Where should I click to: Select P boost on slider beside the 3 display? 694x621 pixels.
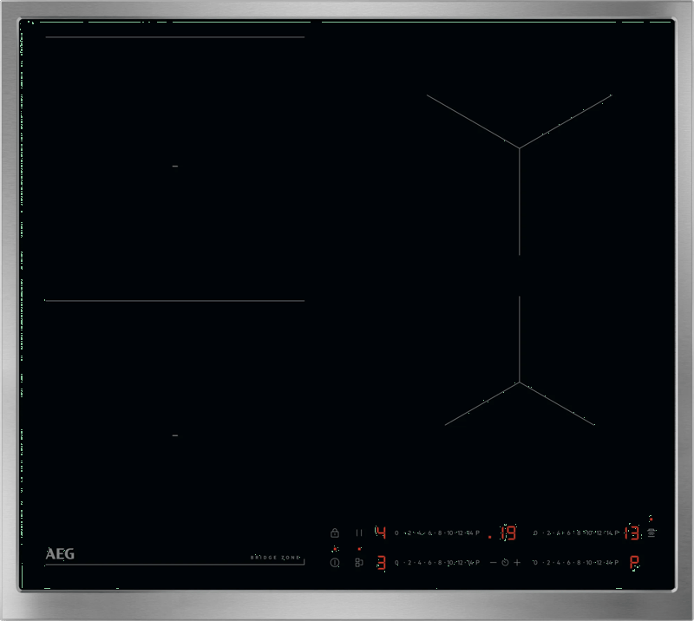point(478,563)
